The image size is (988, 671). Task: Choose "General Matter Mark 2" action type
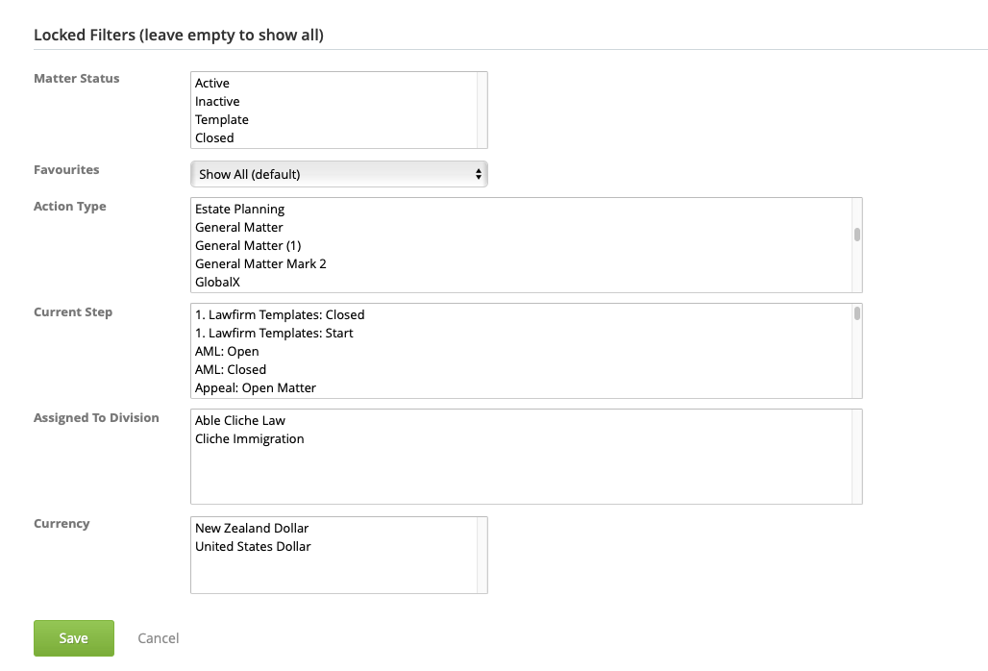coord(259,263)
